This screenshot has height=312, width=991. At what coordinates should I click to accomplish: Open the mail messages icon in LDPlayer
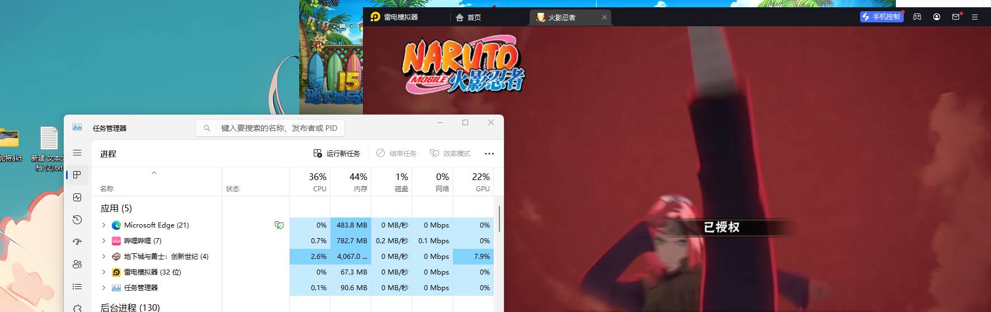point(956,17)
